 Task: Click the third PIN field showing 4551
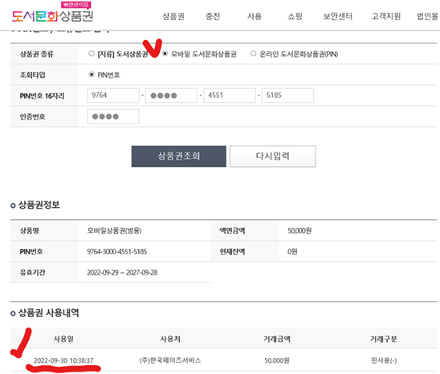point(230,96)
